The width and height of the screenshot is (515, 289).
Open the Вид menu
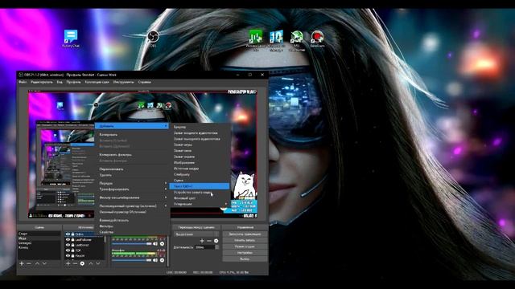tap(60, 82)
